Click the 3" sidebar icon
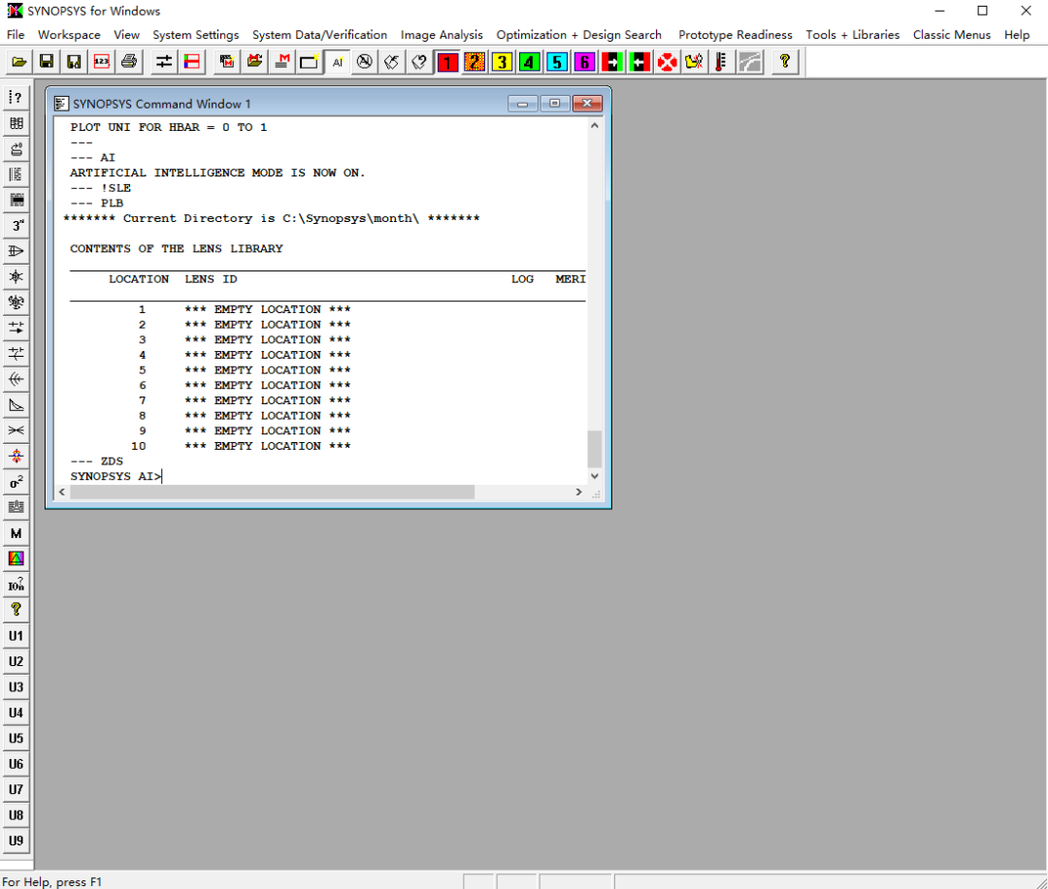Viewport: 1048px width, 889px height. pos(16,226)
